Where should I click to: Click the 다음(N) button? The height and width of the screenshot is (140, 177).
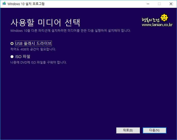pos(154,130)
